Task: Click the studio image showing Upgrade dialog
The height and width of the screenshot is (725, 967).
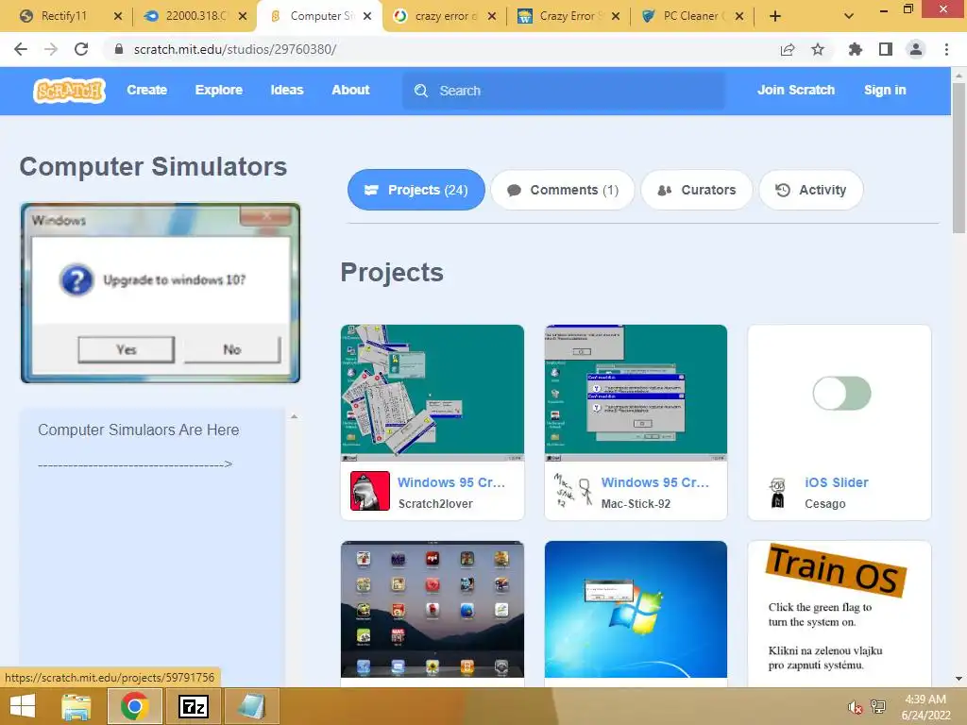Action: point(161,293)
